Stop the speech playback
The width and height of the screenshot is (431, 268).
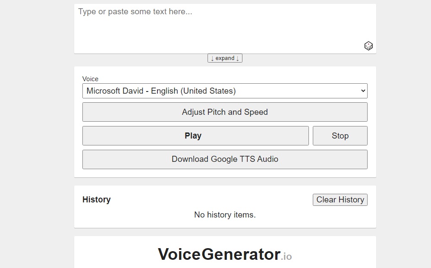pos(340,136)
